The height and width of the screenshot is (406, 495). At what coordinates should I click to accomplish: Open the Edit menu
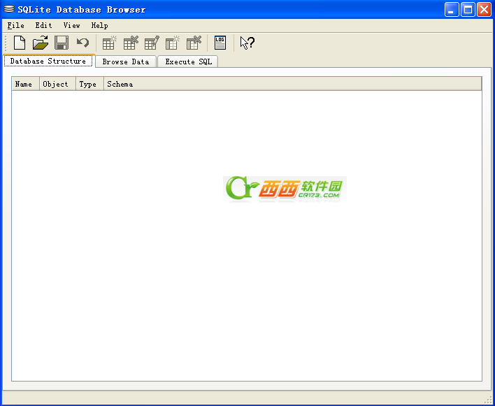[x=43, y=26]
